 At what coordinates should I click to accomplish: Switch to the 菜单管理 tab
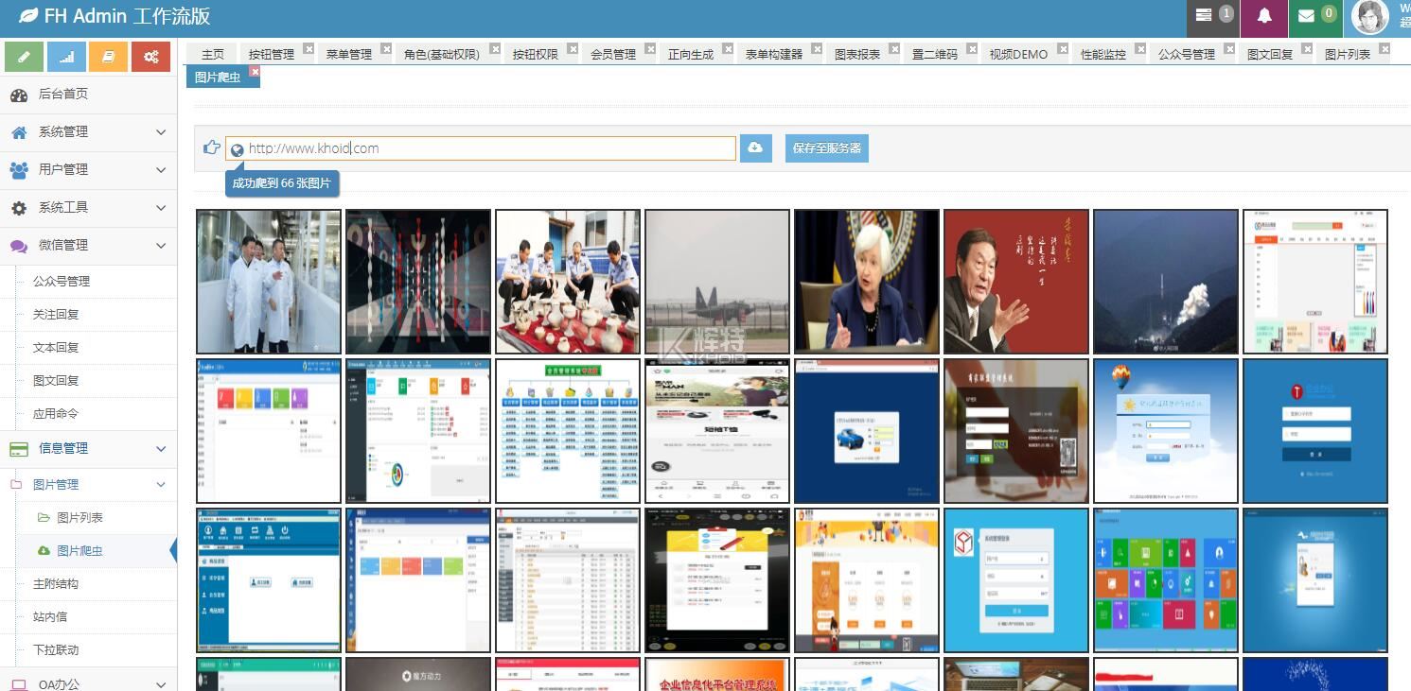click(x=349, y=55)
